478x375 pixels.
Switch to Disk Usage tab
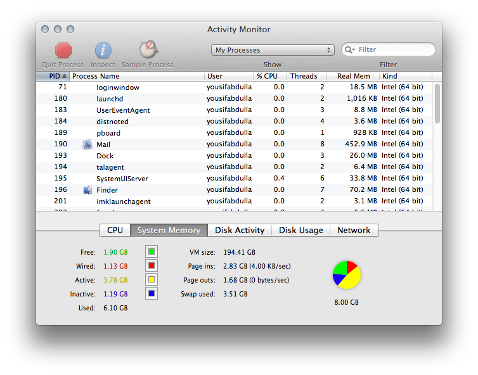[x=301, y=231]
